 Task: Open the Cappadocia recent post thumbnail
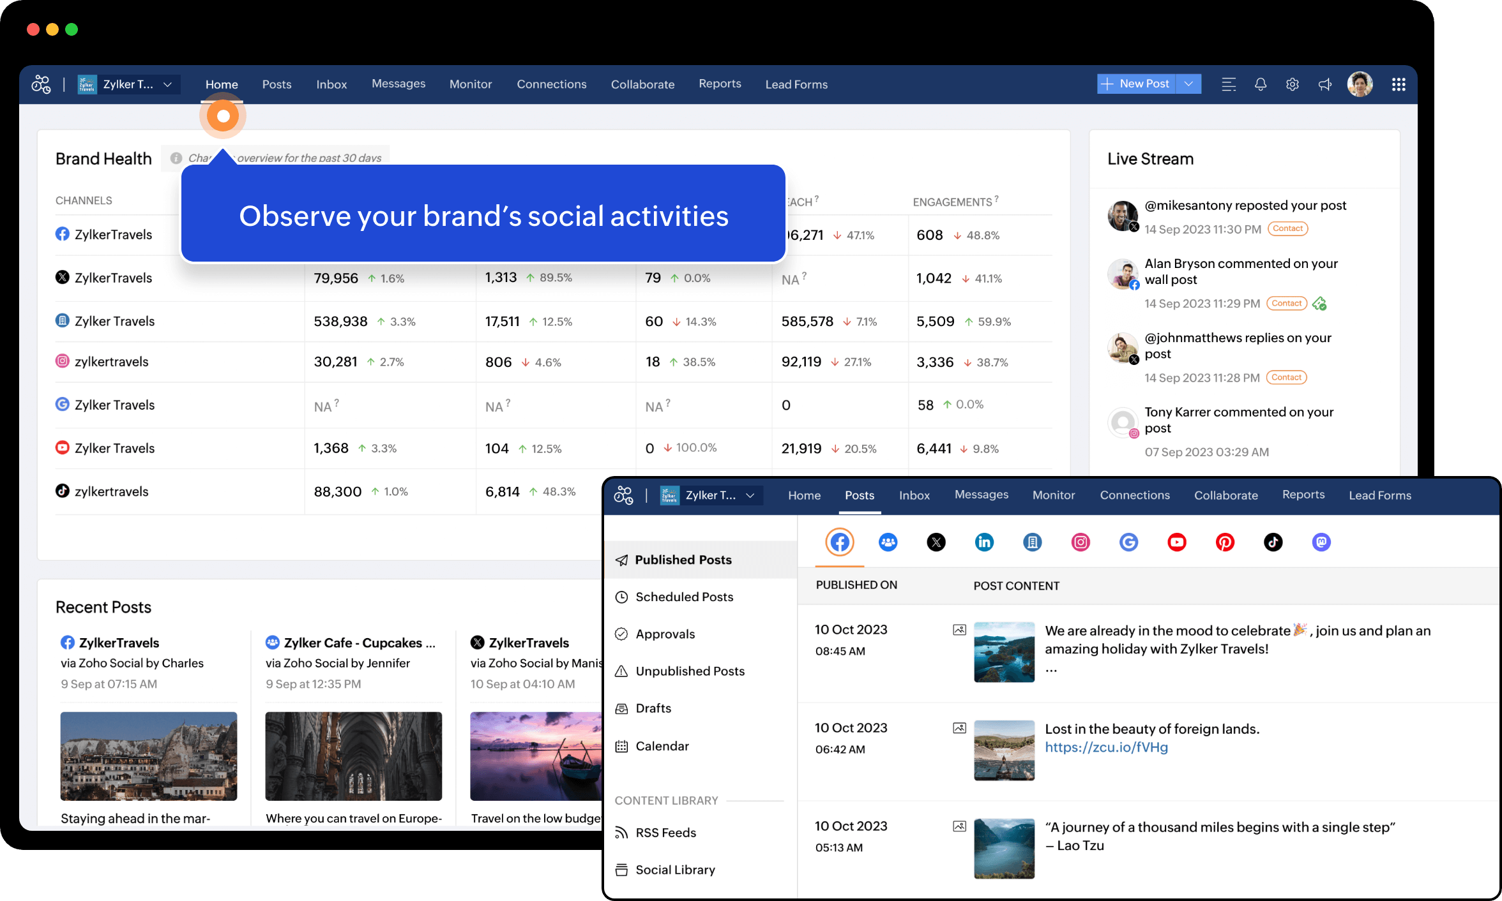pyautogui.click(x=149, y=756)
